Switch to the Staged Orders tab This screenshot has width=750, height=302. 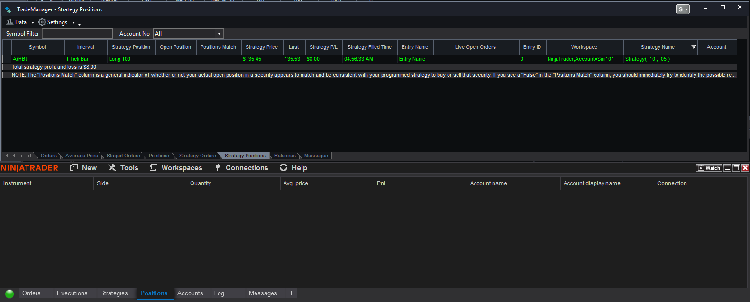coord(123,156)
